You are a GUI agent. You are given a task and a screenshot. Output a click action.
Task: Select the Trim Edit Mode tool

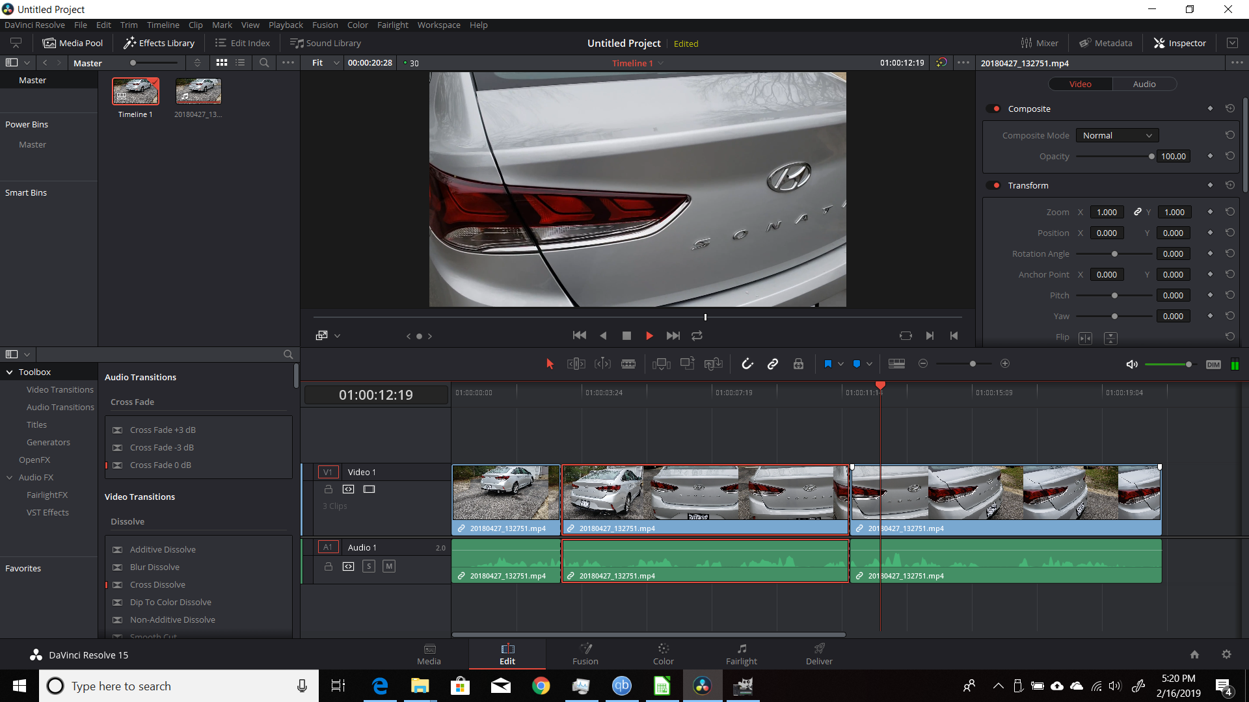tap(576, 364)
